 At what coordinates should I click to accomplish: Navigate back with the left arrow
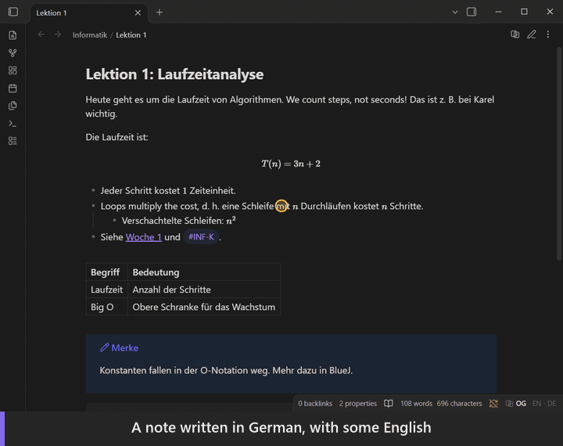pos(41,34)
